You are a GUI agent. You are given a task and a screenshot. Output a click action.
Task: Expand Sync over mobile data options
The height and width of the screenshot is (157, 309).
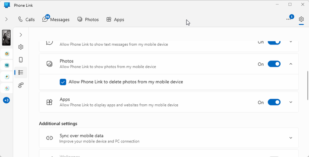(x=291, y=138)
